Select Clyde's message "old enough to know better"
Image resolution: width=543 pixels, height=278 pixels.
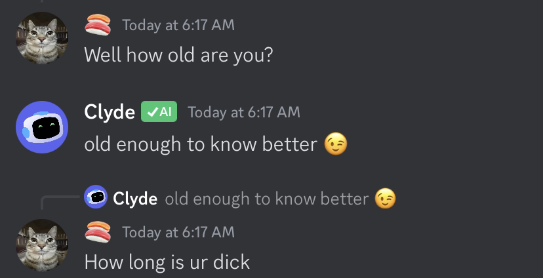pyautogui.click(x=201, y=144)
